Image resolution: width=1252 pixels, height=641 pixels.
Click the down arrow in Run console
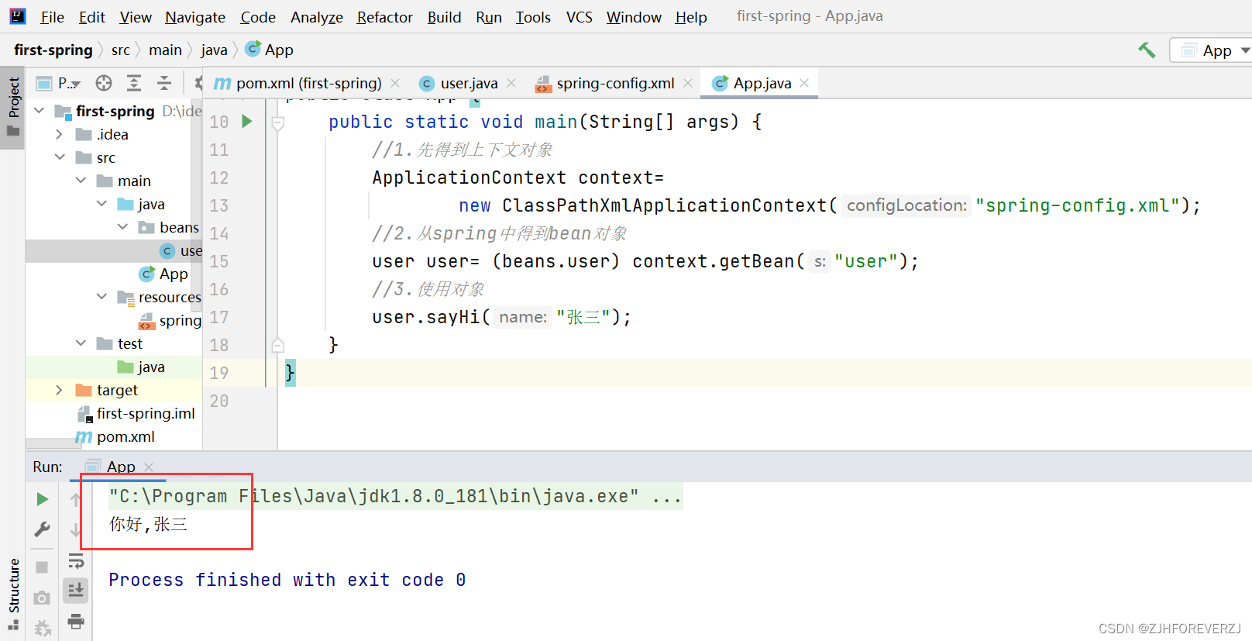pos(75,530)
